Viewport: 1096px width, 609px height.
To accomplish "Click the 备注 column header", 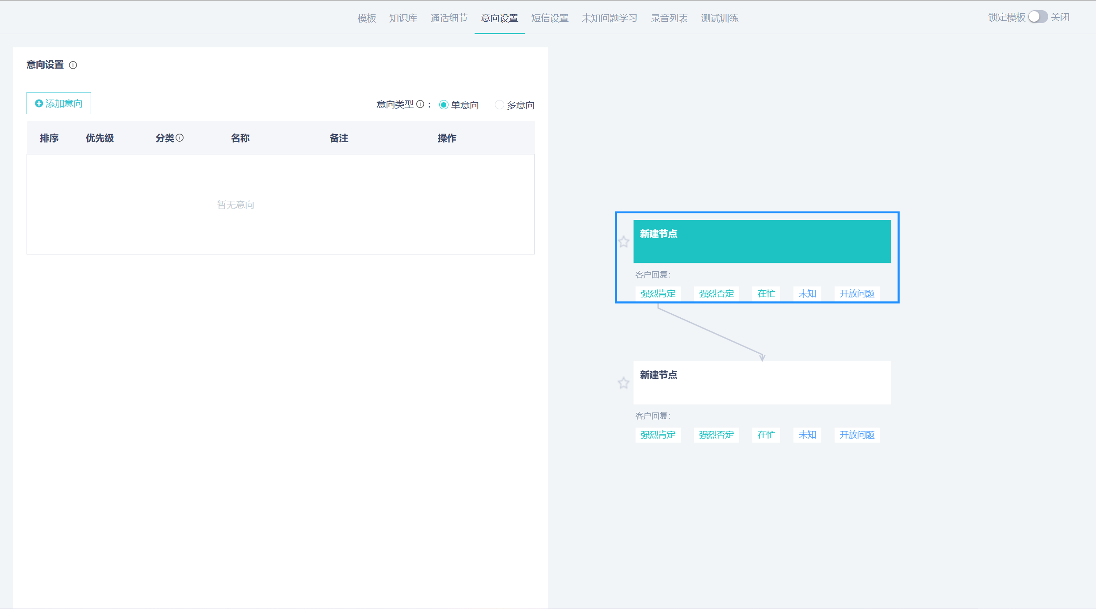I will click(x=339, y=138).
